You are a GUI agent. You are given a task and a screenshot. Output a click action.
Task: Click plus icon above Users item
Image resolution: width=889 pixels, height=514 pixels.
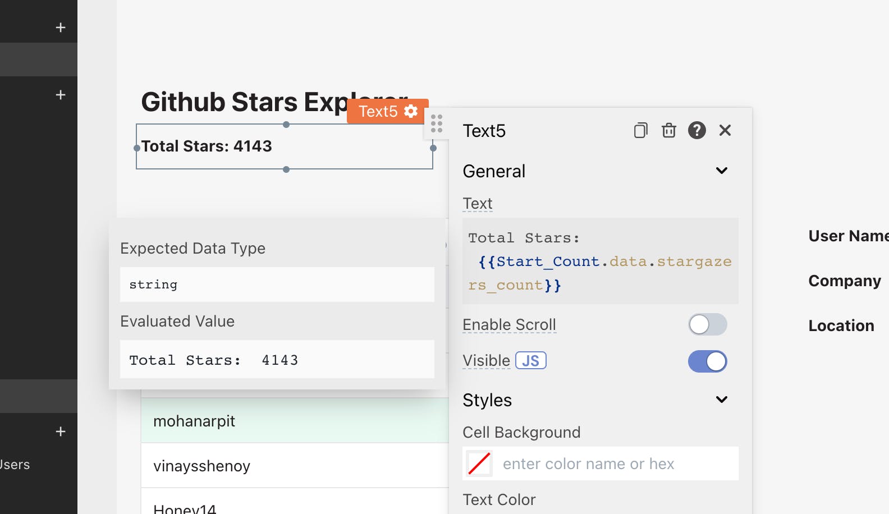point(61,432)
